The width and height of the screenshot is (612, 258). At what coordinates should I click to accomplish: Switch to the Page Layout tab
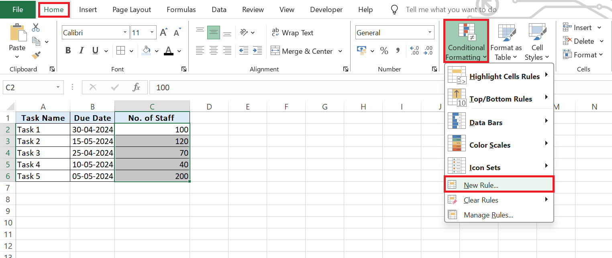point(132,10)
